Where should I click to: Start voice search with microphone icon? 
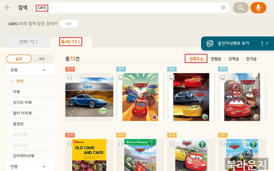(258, 8)
